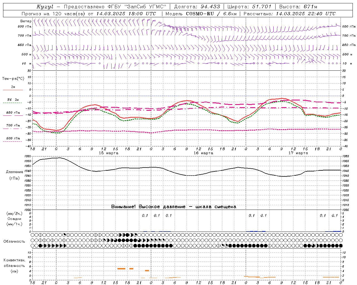Screen dimensions: 357x285
Task: Click the right pressure axis value "1005"
Action: pos(346,210)
